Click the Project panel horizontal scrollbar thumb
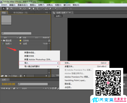 click(30, 76)
